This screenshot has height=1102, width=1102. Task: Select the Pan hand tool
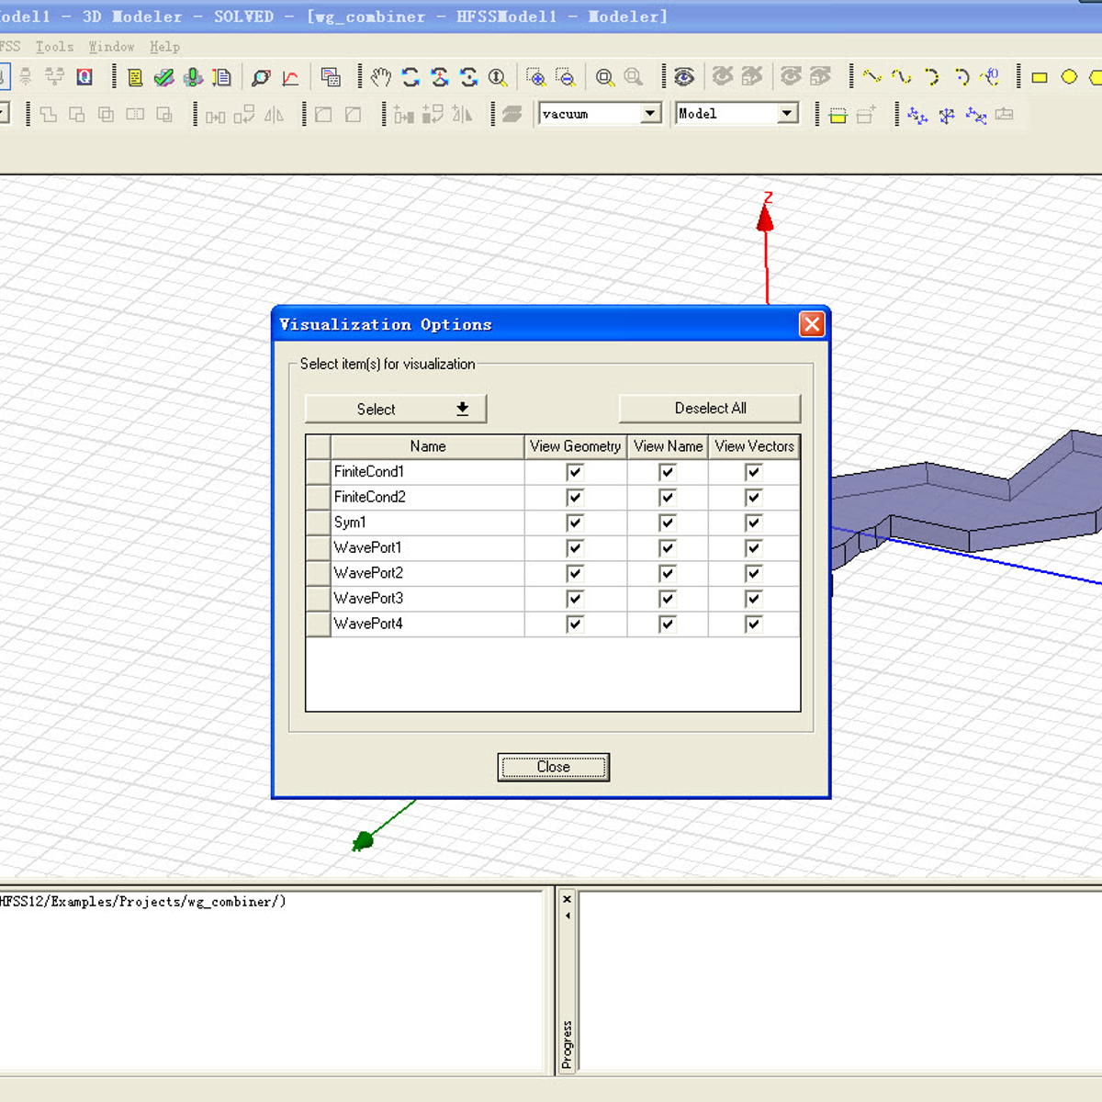pos(381,77)
